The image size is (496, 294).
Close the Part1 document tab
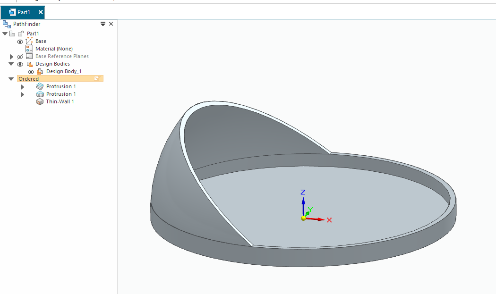tap(41, 12)
